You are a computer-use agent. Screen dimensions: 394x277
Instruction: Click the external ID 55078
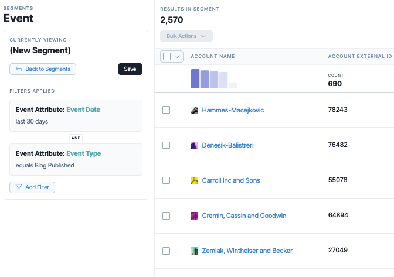pos(338,180)
